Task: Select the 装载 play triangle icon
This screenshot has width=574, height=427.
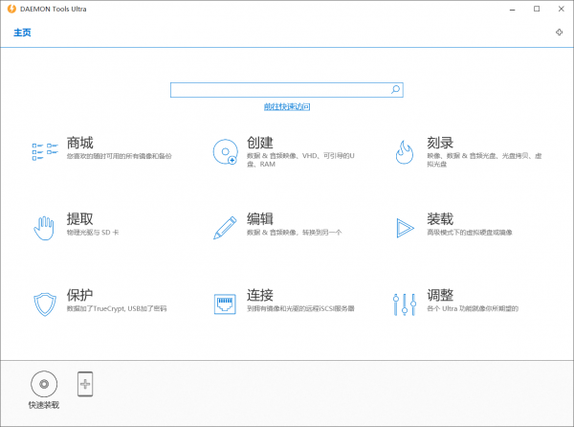Action: [405, 228]
